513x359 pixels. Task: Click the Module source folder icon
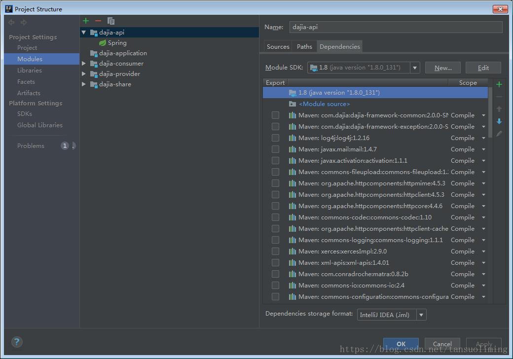[x=293, y=104]
